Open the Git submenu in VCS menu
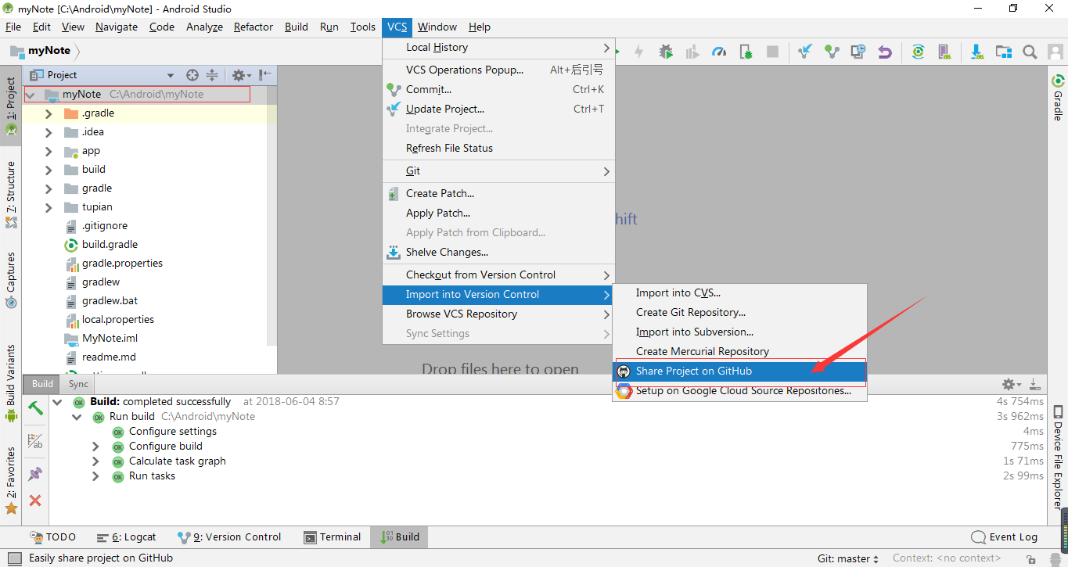This screenshot has height=567, width=1068. tap(498, 170)
